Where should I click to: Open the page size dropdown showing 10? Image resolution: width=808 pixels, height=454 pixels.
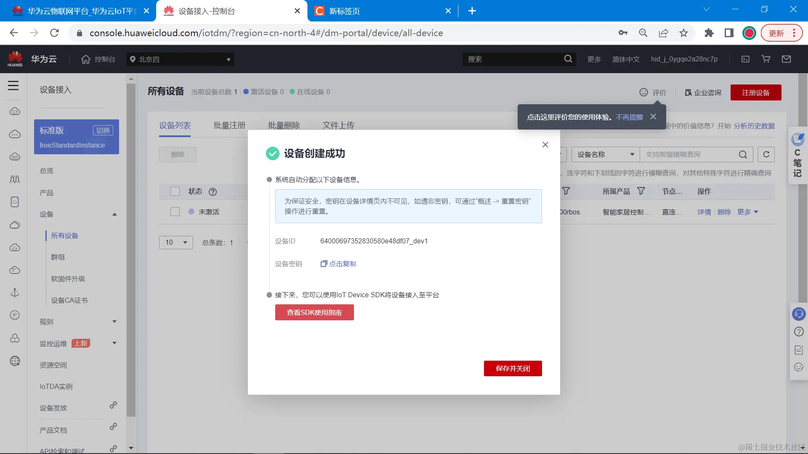(176, 242)
